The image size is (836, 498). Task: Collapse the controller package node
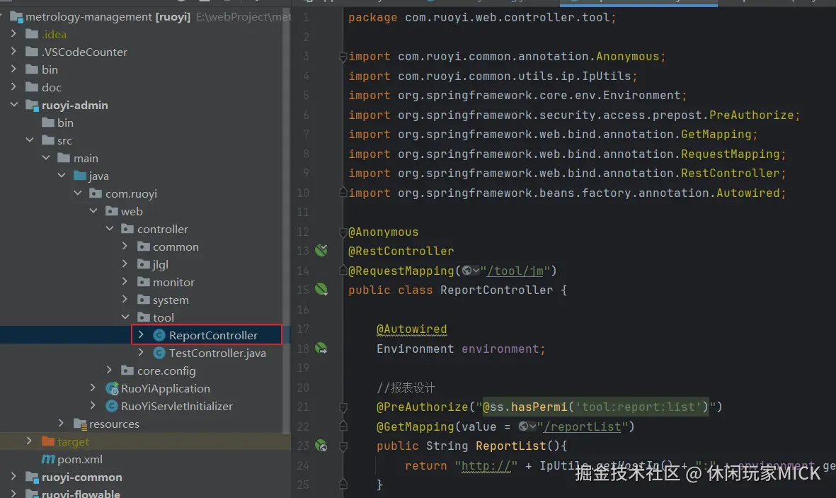[x=109, y=228]
